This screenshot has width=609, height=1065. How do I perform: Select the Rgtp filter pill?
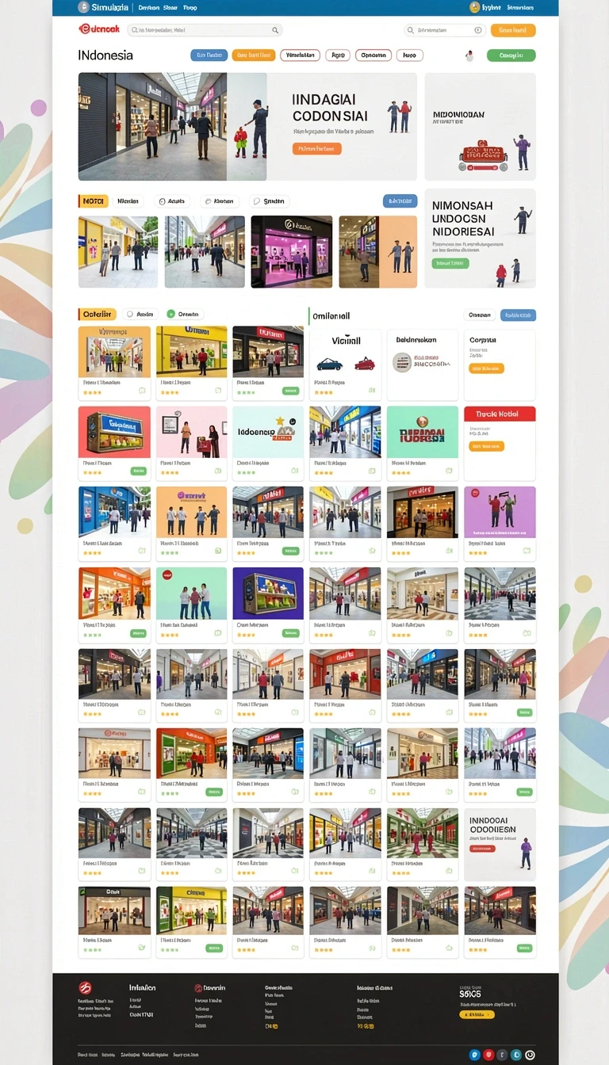click(338, 55)
